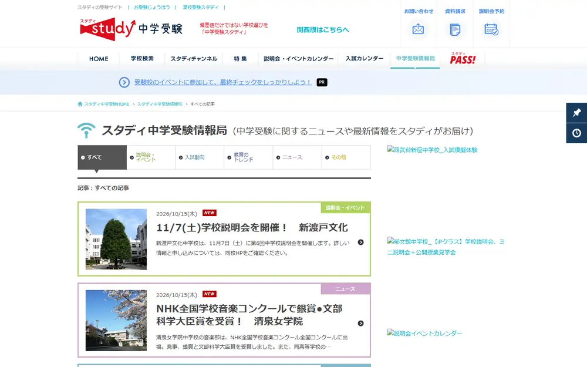This screenshot has width=587, height=367.
Task: Click the PR badge in banner
Action: click(322, 82)
